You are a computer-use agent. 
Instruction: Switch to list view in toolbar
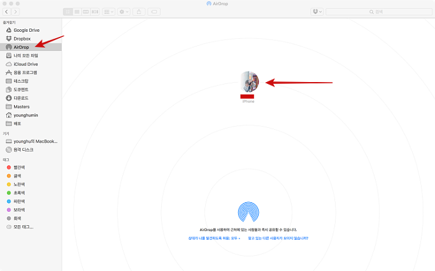point(77,11)
